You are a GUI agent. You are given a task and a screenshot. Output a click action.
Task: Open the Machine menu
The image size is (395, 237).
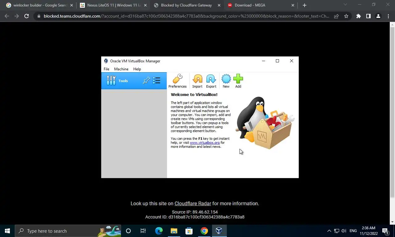[121, 69]
